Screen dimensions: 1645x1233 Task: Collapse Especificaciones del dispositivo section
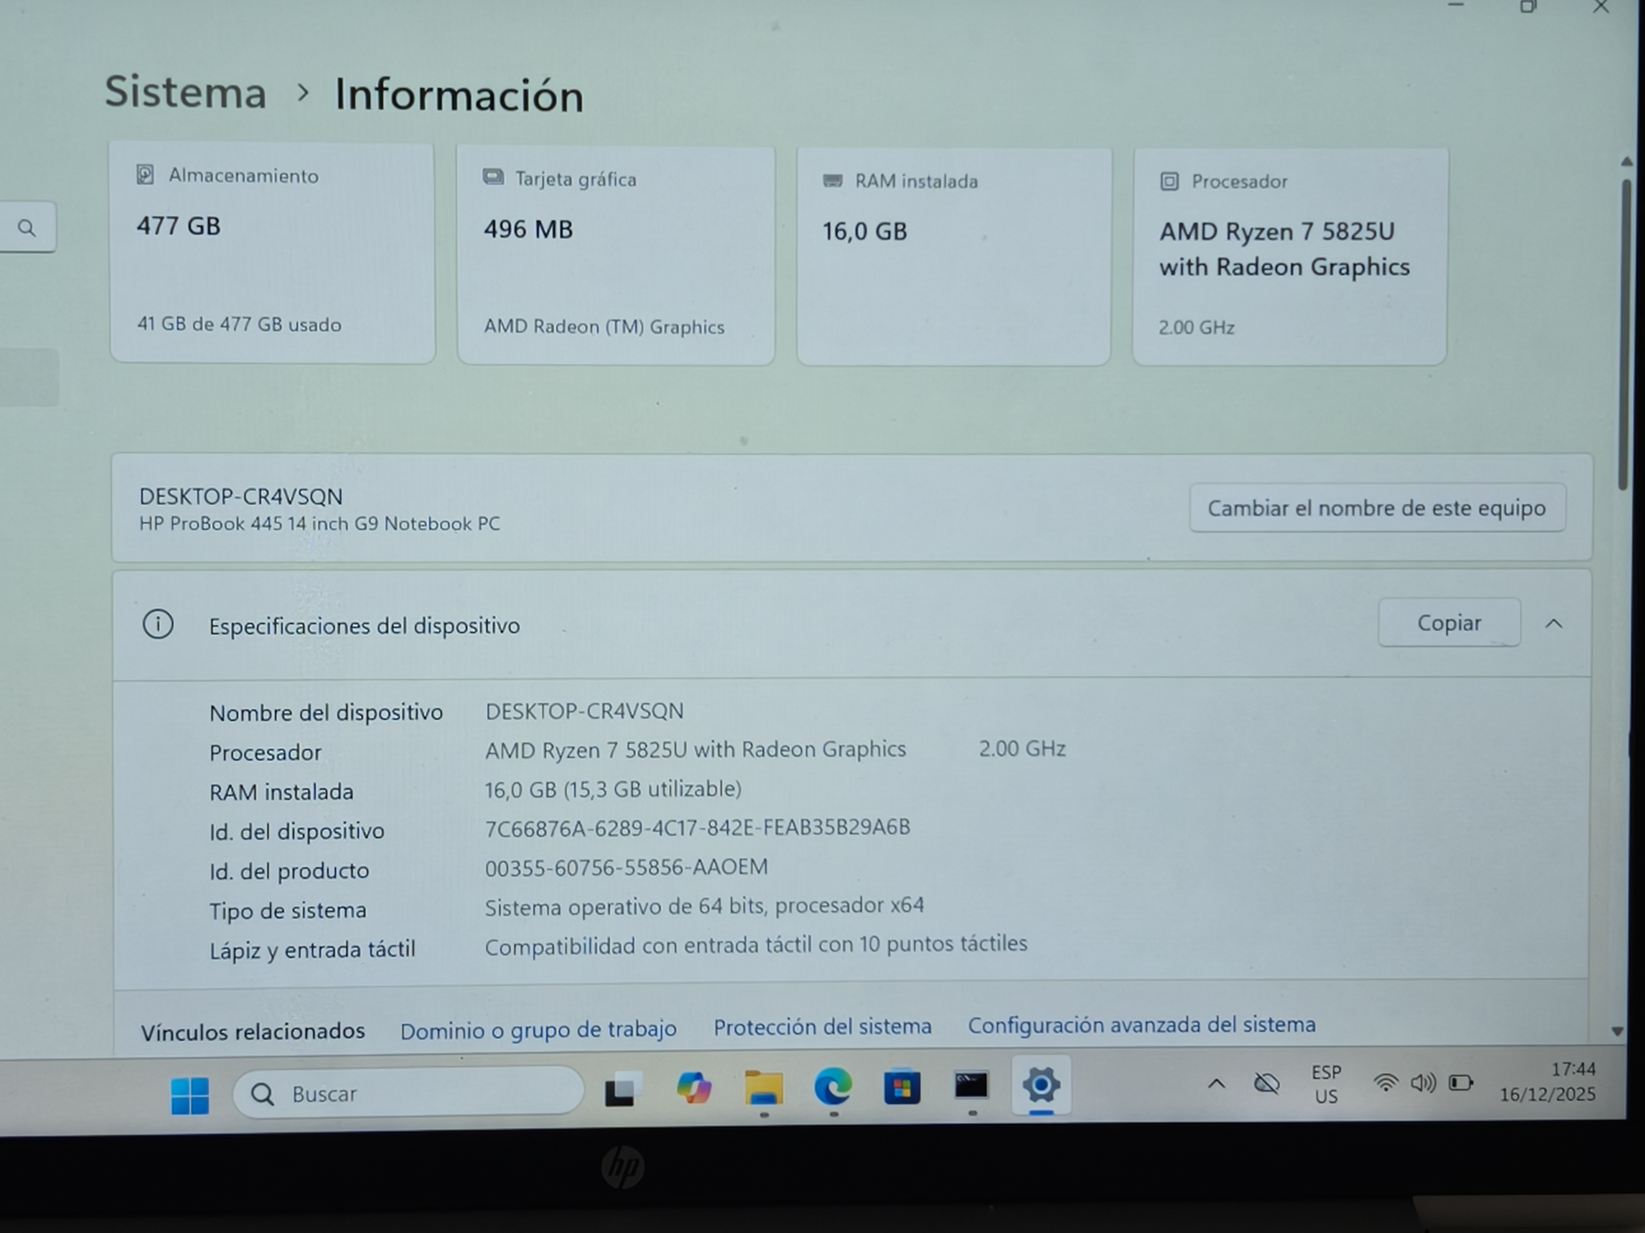(1553, 624)
